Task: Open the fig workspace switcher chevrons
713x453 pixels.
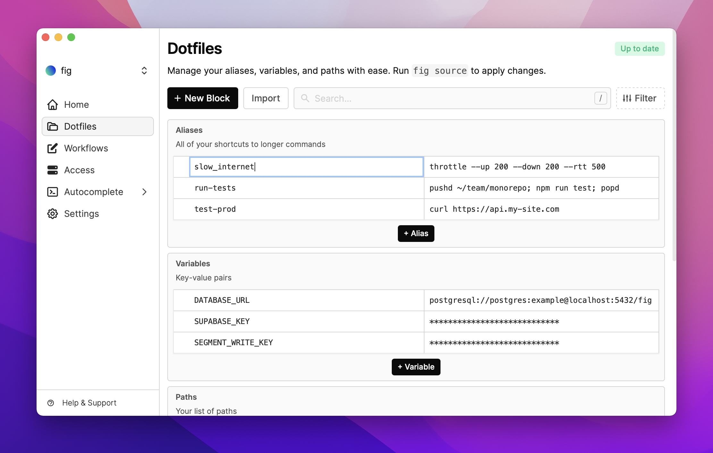Action: click(144, 71)
